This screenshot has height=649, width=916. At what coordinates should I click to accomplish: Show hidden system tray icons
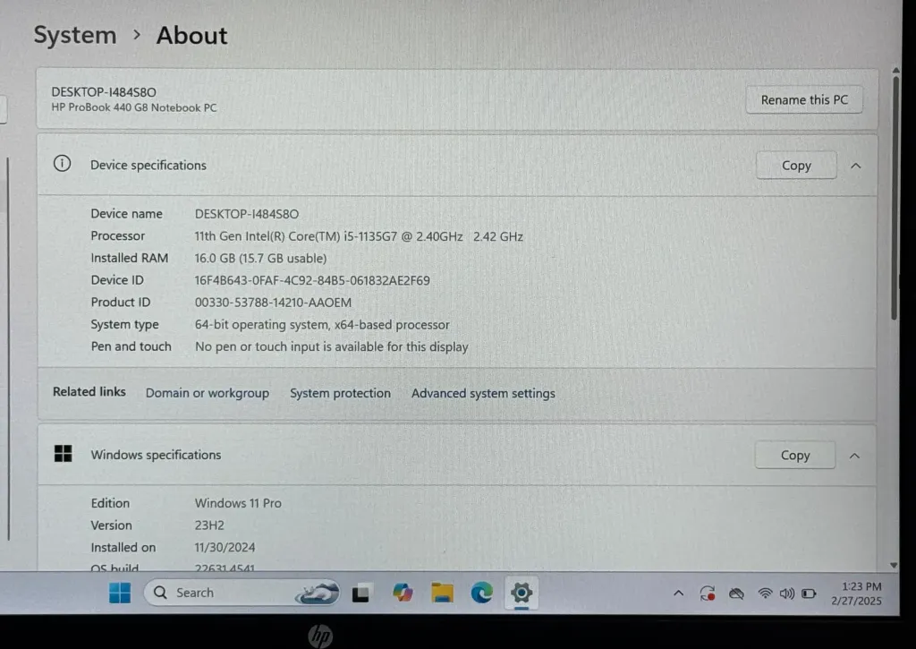(678, 593)
